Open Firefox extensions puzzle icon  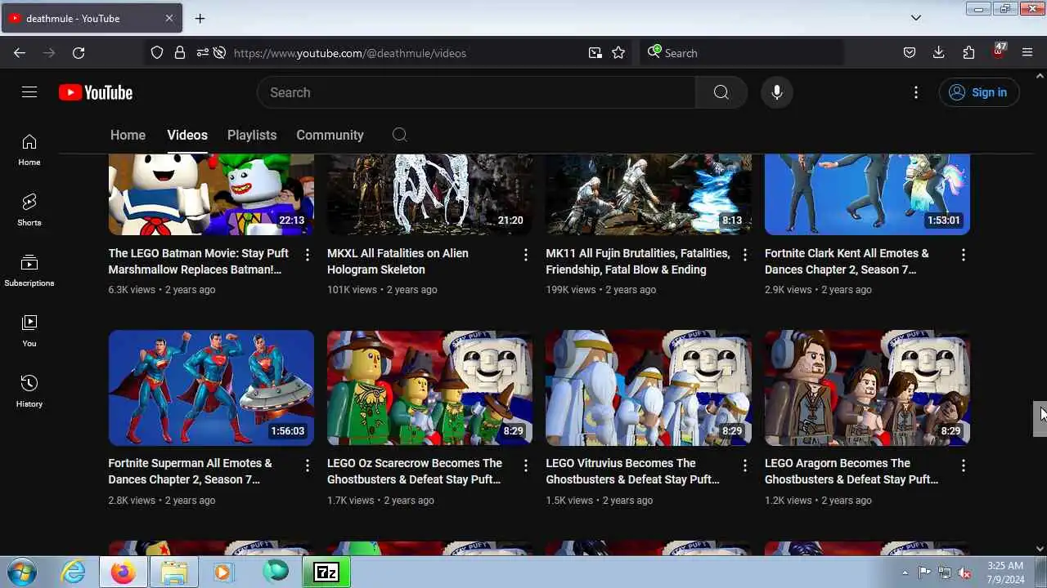[968, 52]
